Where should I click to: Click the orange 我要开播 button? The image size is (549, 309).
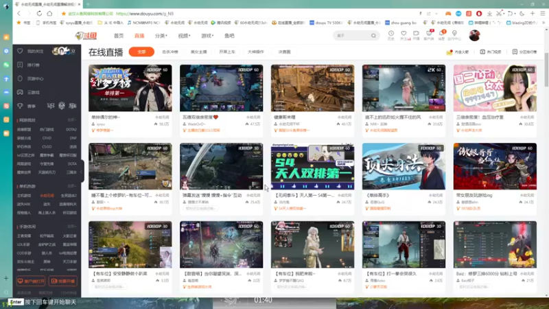tap(63, 281)
